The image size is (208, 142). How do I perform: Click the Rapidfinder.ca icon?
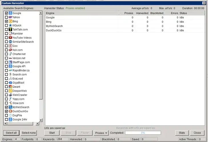point(10,70)
